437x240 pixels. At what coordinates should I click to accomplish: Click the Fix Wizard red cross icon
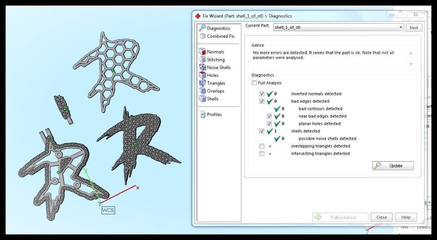198,16
